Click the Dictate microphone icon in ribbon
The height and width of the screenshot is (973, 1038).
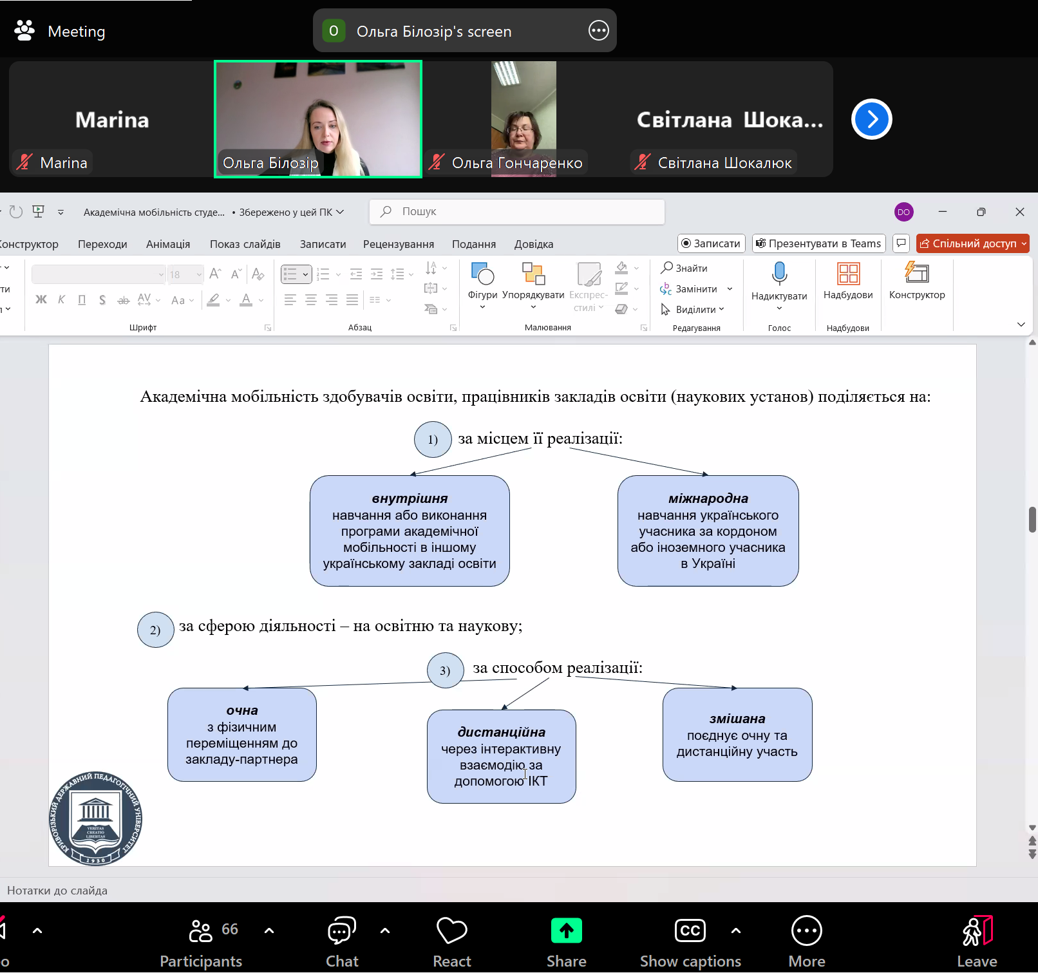[779, 274]
